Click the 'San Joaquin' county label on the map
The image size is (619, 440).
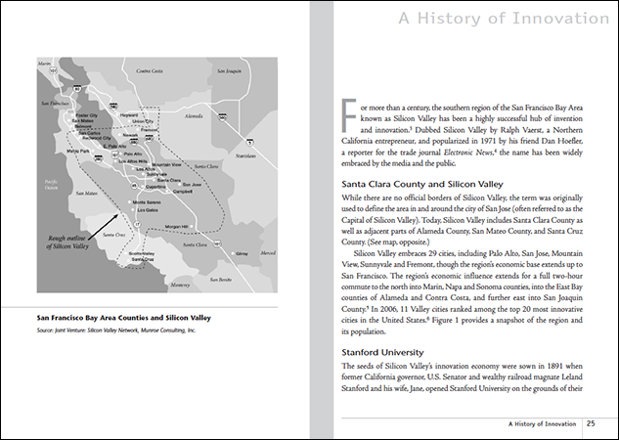pos(230,71)
